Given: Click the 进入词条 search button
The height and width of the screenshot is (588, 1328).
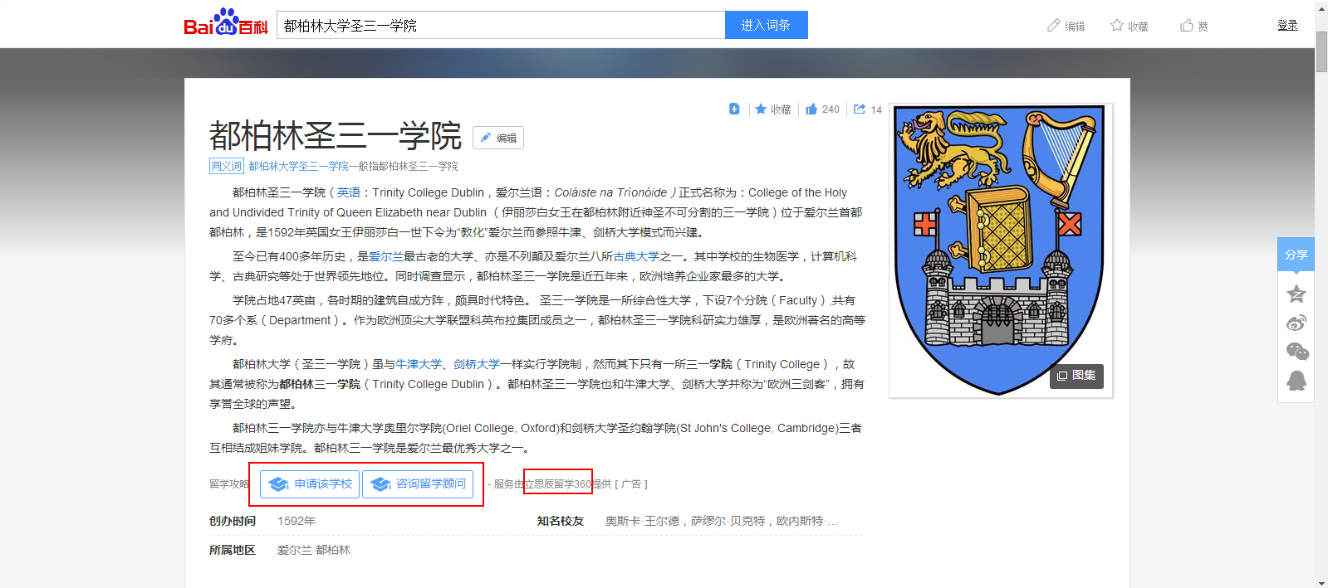Looking at the screenshot, I should point(766,25).
